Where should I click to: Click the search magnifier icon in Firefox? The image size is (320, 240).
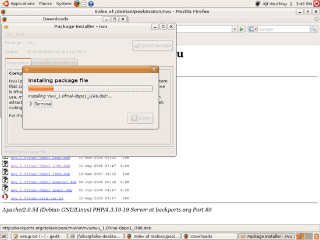314,29
